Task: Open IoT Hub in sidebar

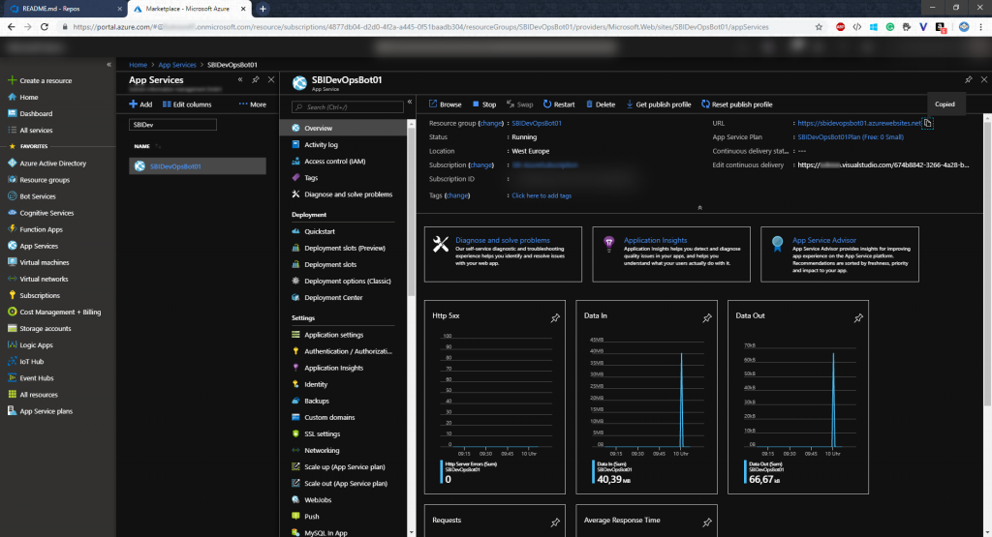Action: (31, 361)
